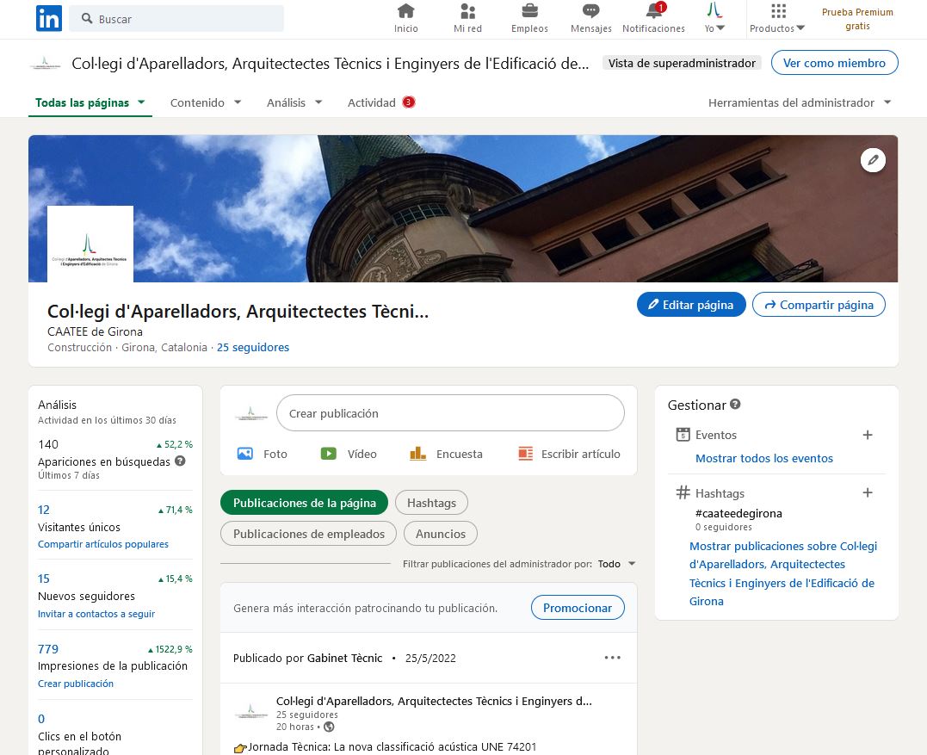Open the #caateedegirona hashtag

(739, 513)
